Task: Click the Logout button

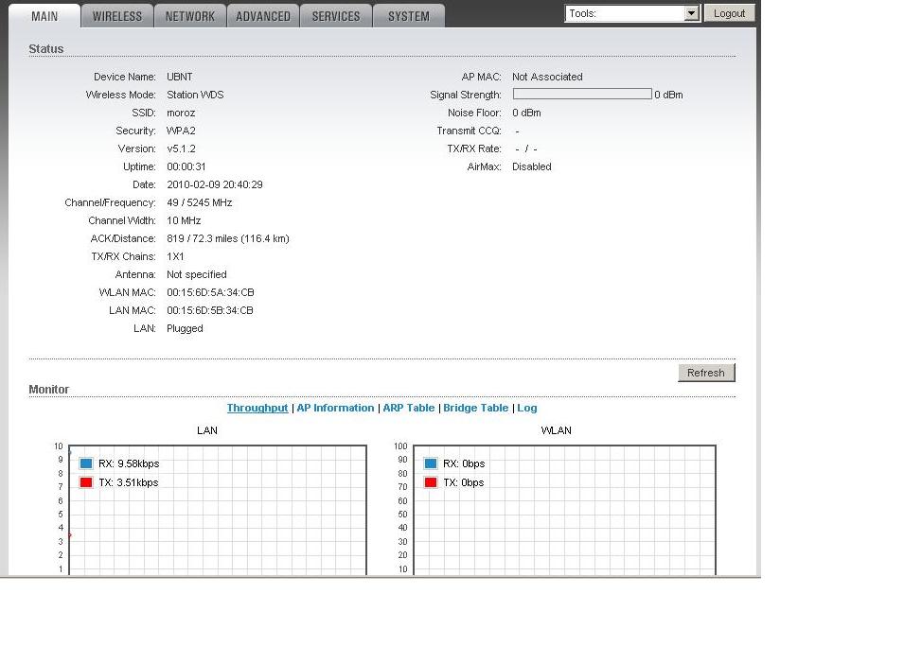Action: pos(729,13)
